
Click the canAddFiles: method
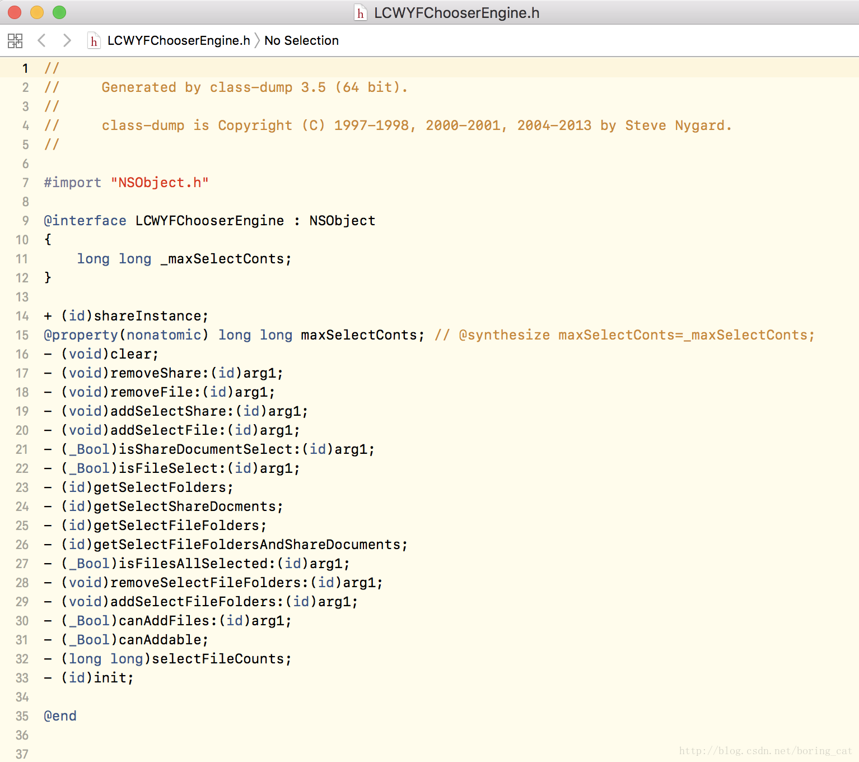(168, 621)
